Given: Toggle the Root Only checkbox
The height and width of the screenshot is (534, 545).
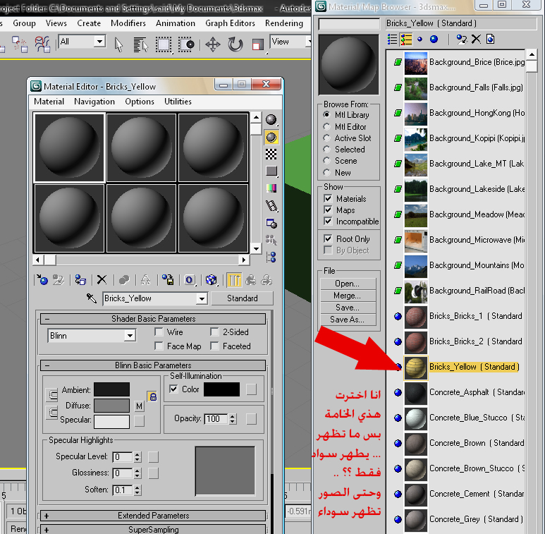Looking at the screenshot, I should pyautogui.click(x=328, y=238).
